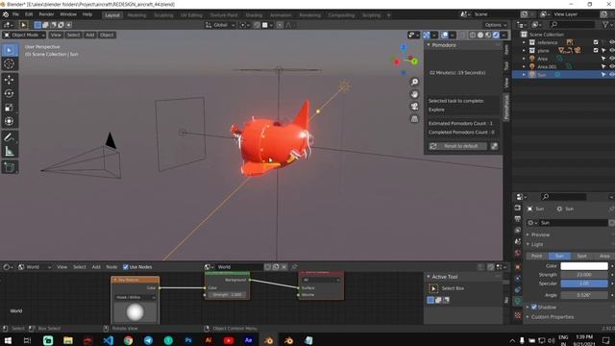615x346 pixels.
Task: Set light type to Area
Action: pos(604,256)
